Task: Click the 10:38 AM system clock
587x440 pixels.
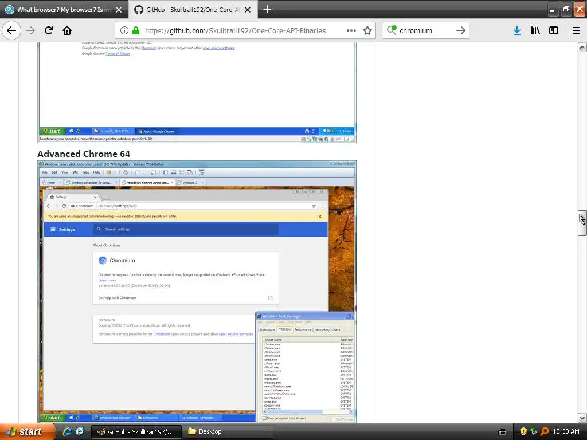Action: (566, 432)
